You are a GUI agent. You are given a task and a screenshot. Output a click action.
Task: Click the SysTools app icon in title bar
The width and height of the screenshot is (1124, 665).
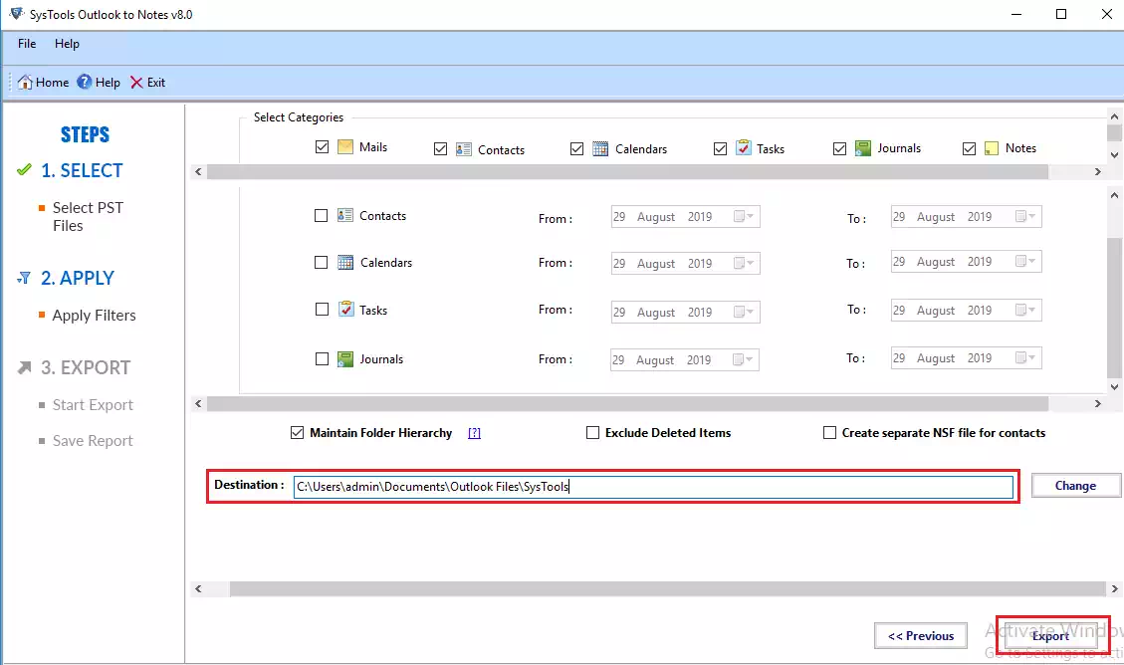coord(16,14)
